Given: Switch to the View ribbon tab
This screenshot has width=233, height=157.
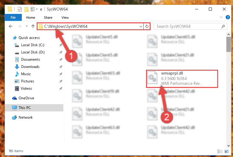Looking at the screenshot, I should tap(65, 18).
